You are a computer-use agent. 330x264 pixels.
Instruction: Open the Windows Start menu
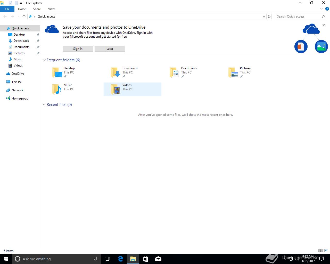click(x=6, y=259)
